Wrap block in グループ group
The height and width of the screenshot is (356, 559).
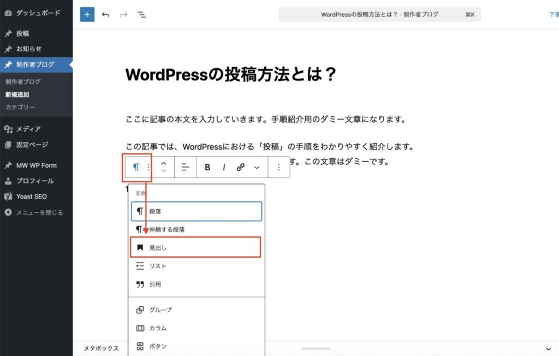point(197,310)
